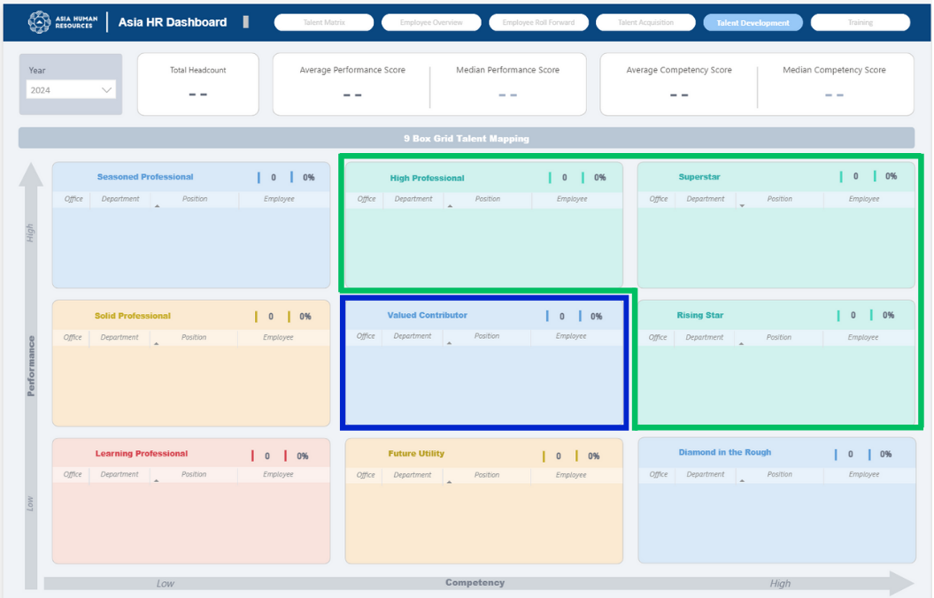Click sort arrow in Valued Contributor table header

click(x=450, y=343)
